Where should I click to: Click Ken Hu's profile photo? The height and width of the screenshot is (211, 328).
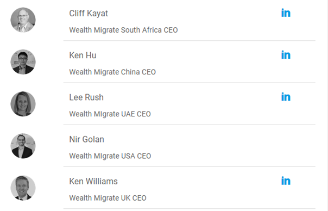(x=23, y=62)
